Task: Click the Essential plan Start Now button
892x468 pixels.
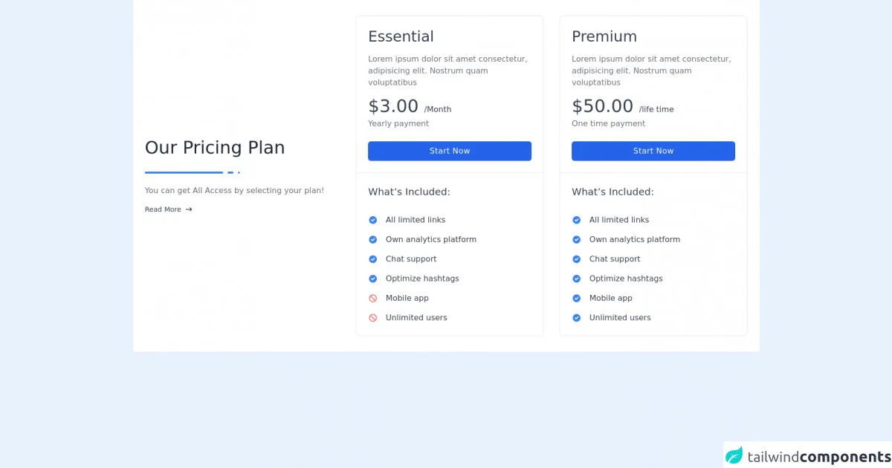Action: pos(449,151)
